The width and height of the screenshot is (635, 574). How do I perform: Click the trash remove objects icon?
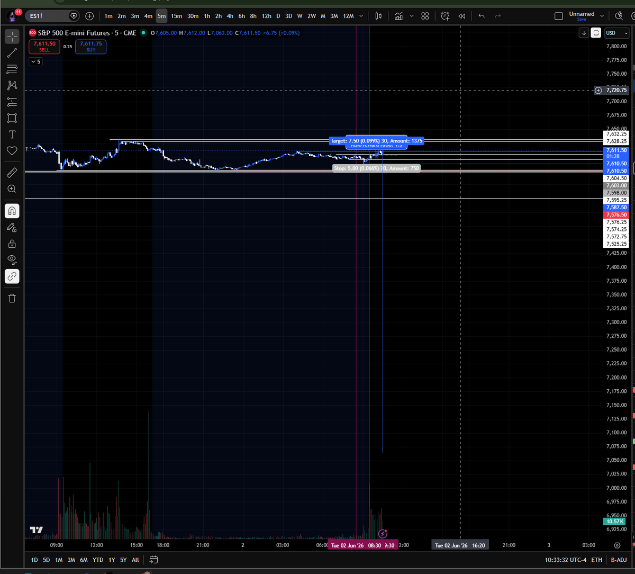[x=12, y=298]
